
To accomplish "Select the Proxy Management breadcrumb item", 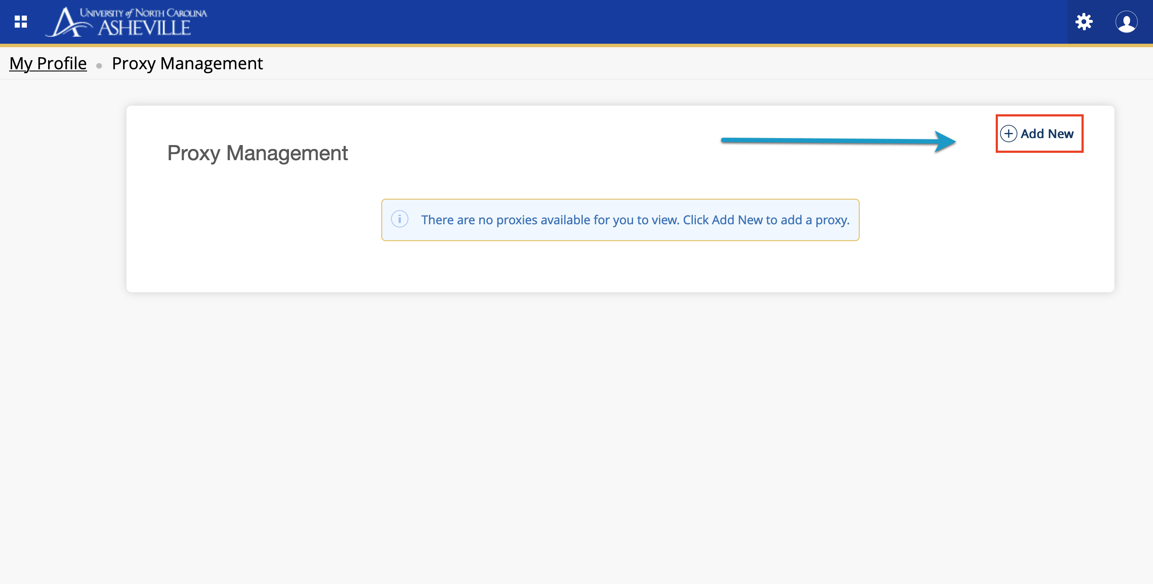I will [x=187, y=64].
